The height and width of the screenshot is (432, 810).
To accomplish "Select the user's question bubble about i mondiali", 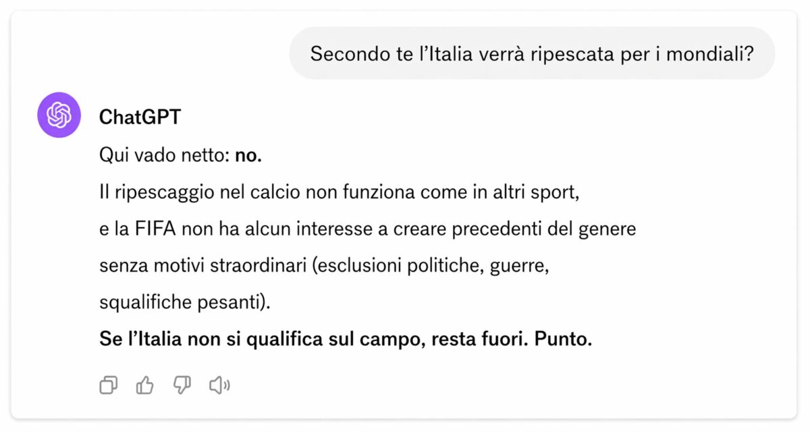I will (x=532, y=53).
